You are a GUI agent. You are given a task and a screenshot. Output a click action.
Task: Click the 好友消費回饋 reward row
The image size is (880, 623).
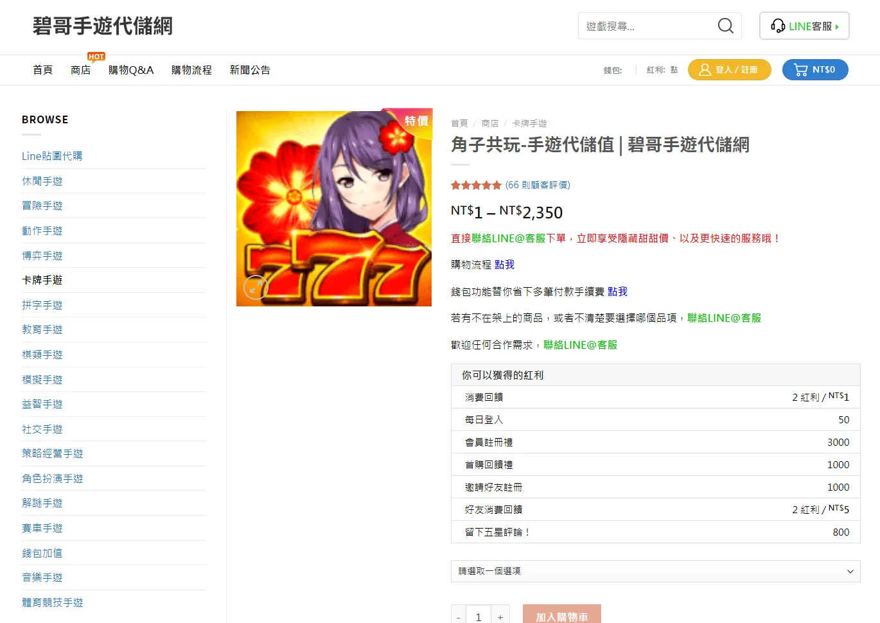click(655, 509)
